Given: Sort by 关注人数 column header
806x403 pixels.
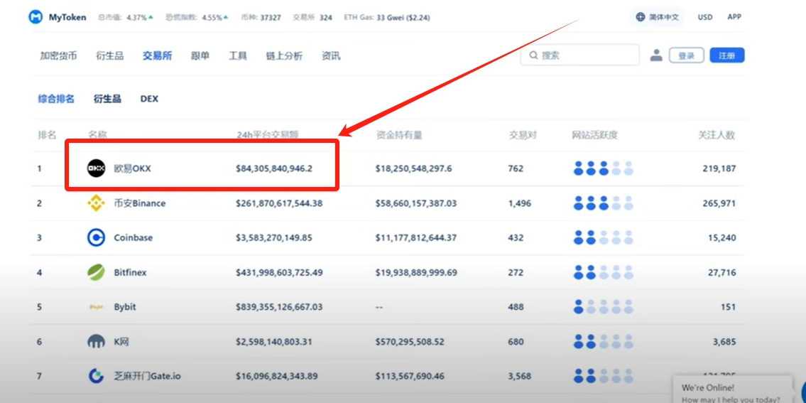Looking at the screenshot, I should 717,135.
